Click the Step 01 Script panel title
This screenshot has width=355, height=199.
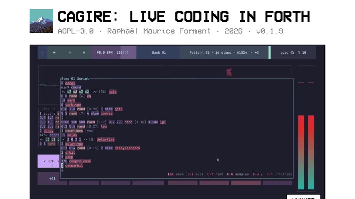(x=75, y=79)
